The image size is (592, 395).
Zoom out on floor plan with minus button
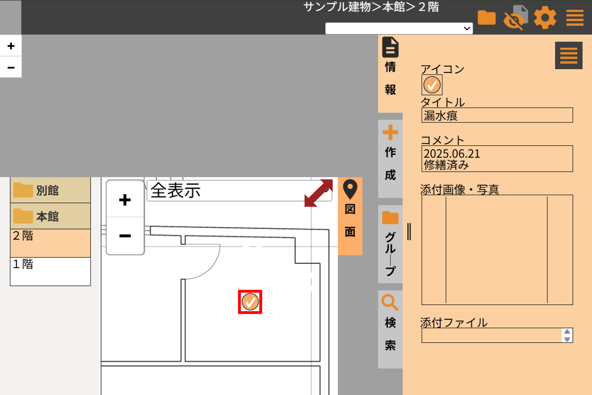pos(125,236)
